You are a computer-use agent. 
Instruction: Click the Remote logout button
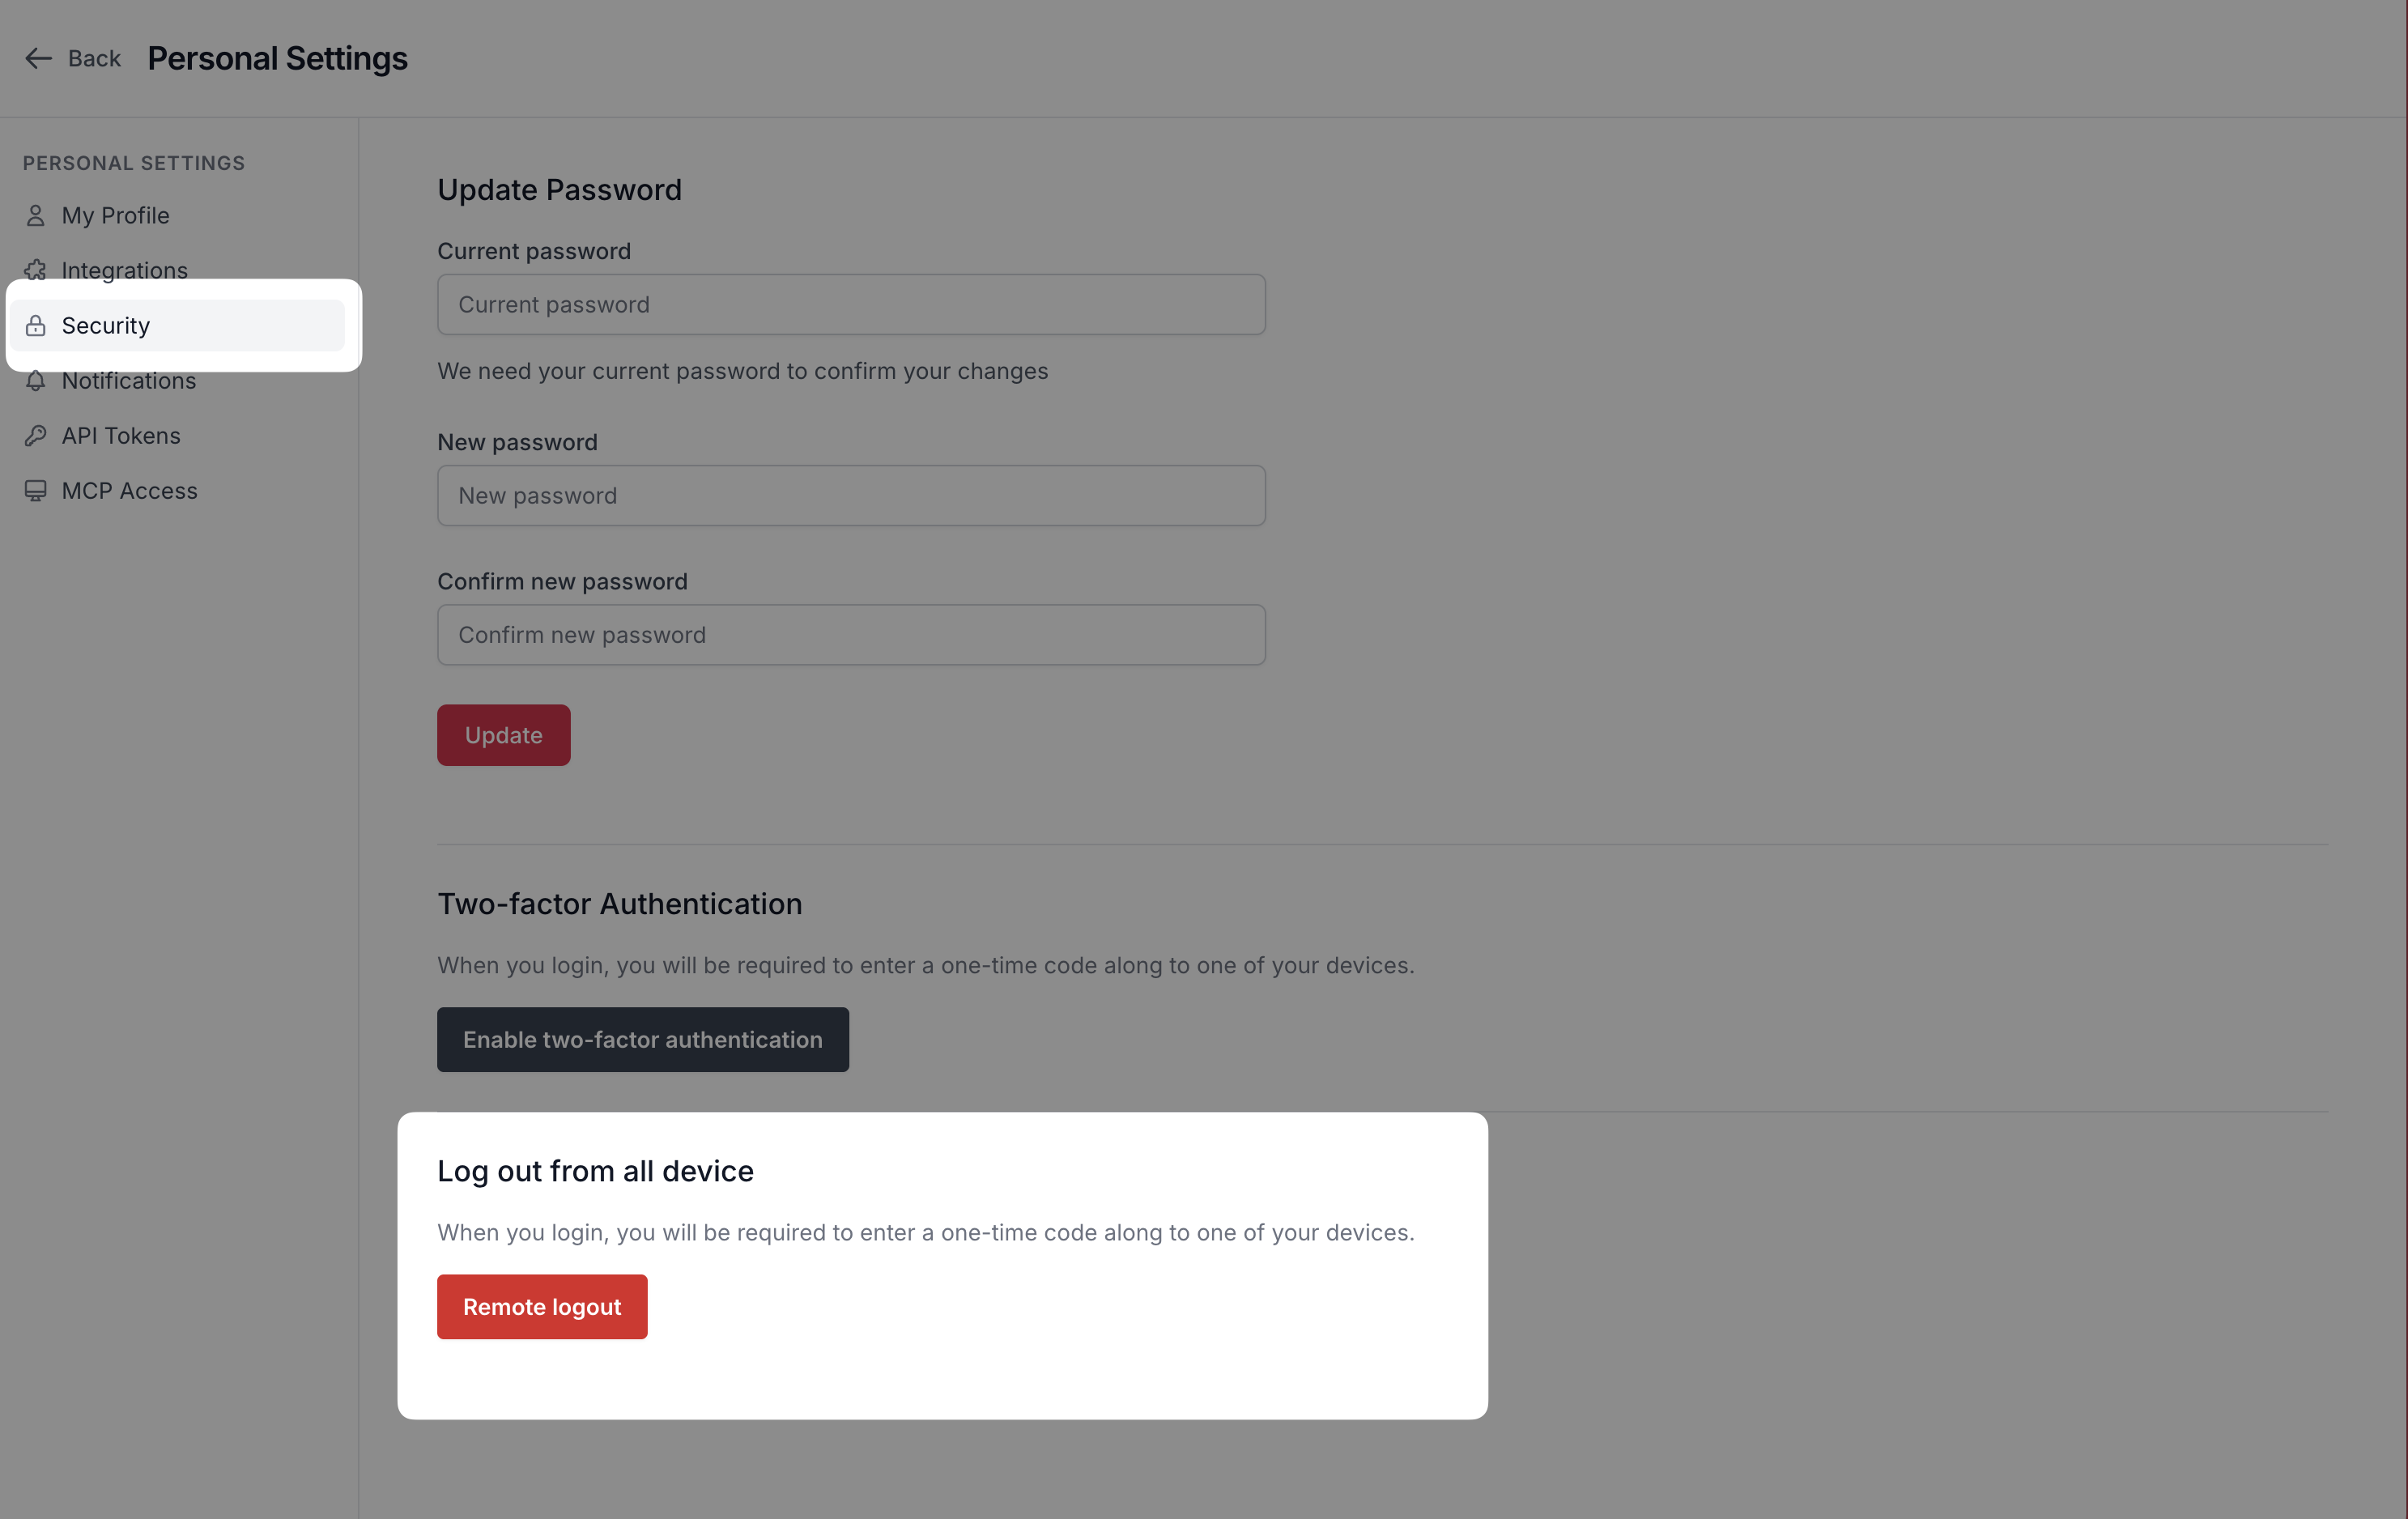pyautogui.click(x=542, y=1307)
